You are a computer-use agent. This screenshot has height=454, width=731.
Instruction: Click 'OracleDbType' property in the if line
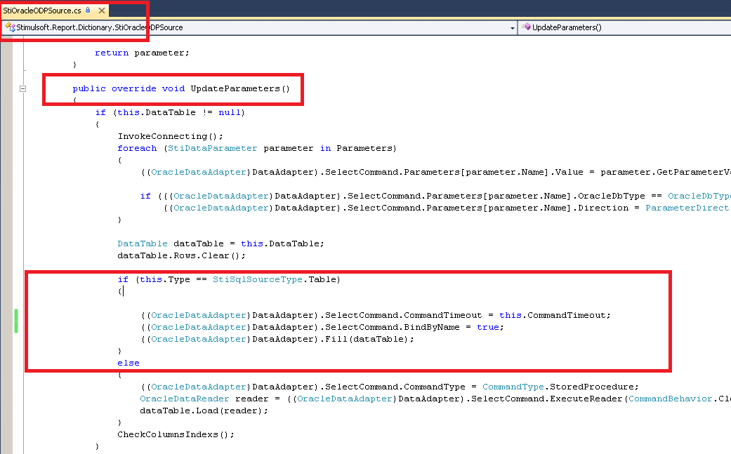tap(612, 196)
